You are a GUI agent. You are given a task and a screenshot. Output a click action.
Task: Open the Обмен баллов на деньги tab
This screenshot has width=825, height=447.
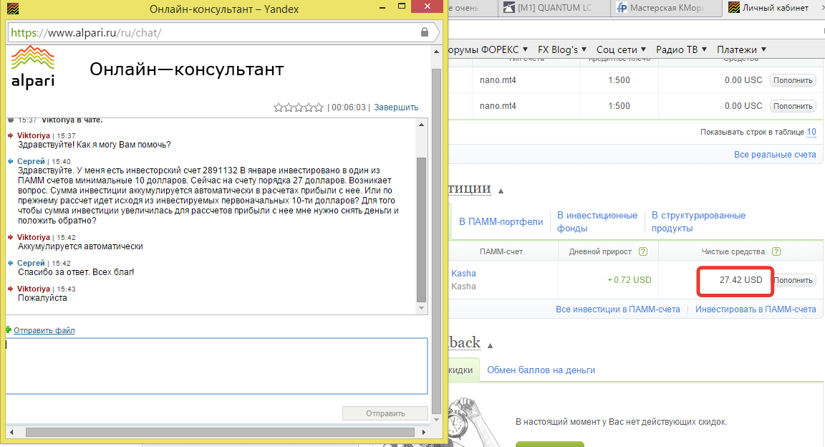541,370
